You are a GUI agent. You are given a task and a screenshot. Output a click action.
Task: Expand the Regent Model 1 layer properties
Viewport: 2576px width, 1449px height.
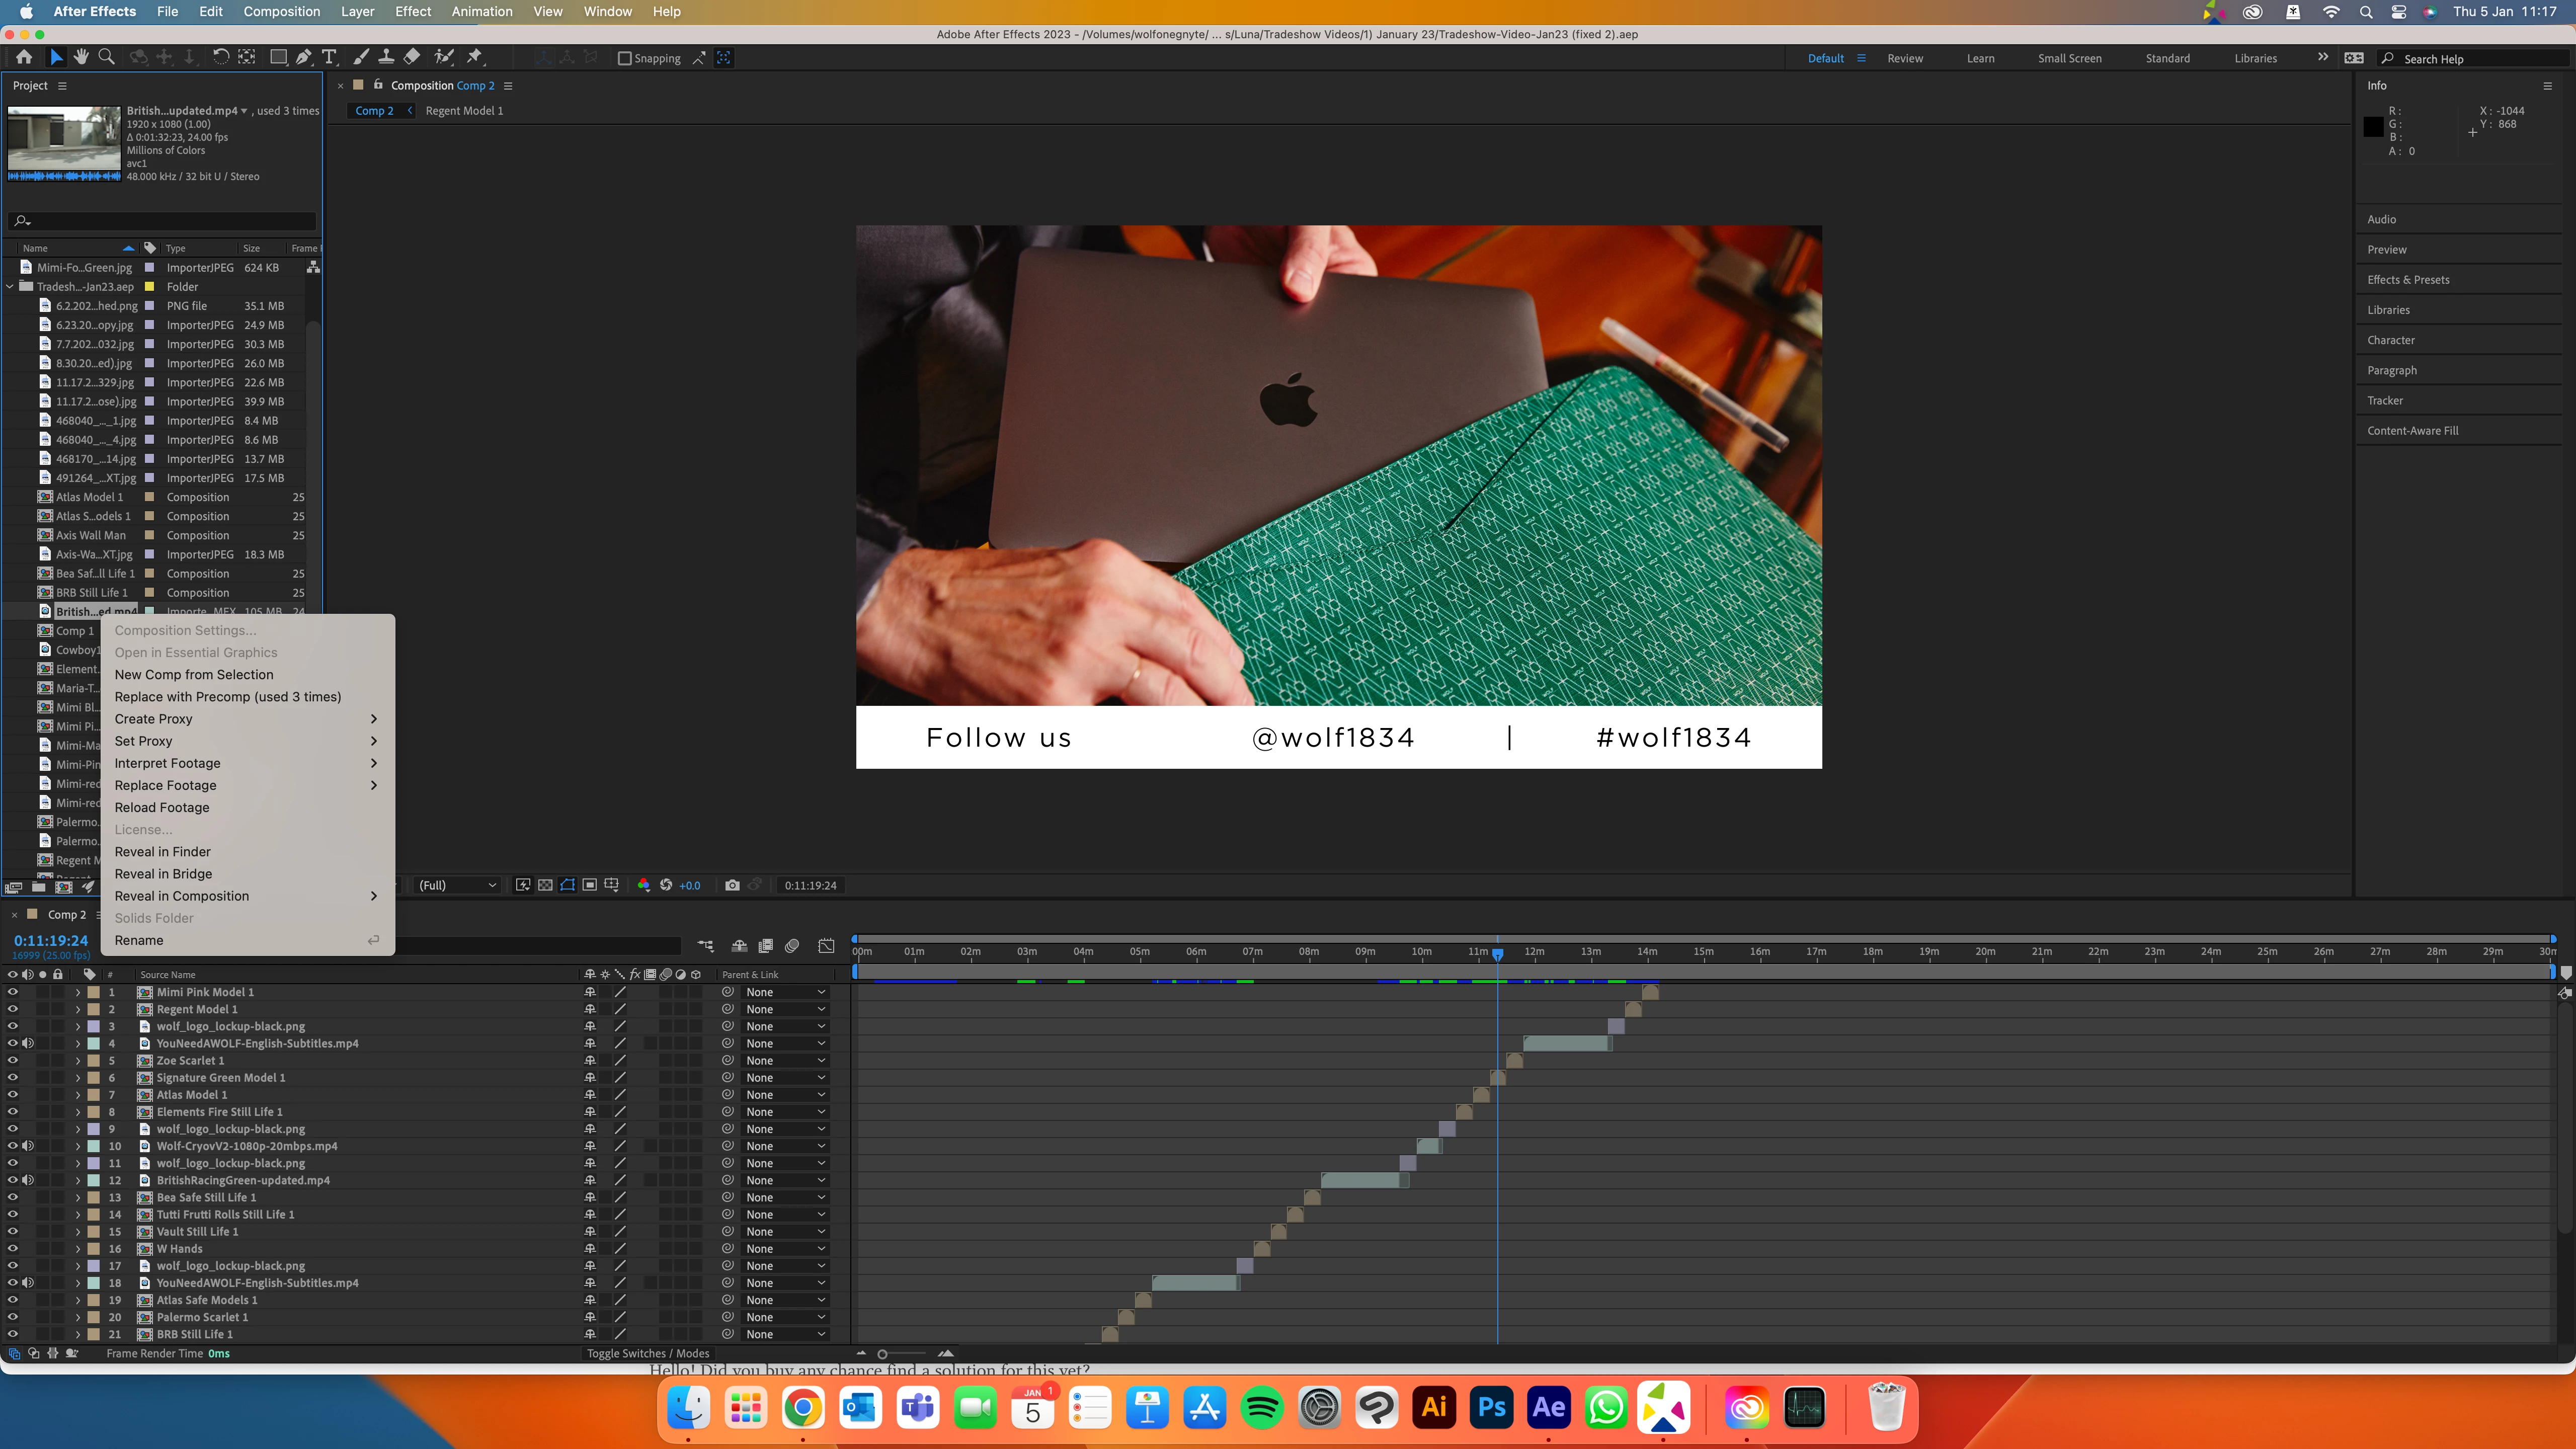coord(78,1010)
